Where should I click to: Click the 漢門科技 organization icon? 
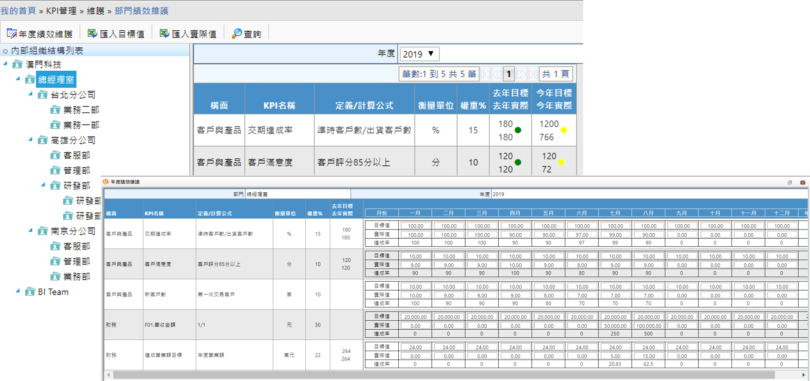(17, 64)
